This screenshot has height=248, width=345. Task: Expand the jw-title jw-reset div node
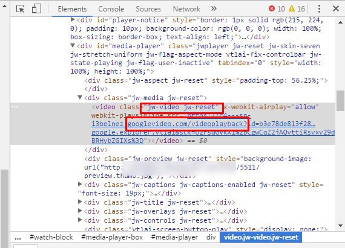[80, 202]
